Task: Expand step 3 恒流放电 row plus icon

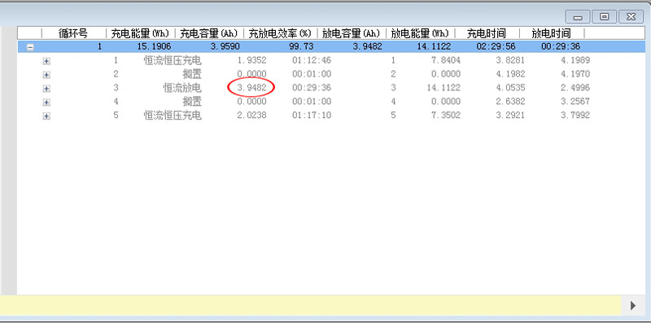Action: coord(46,89)
